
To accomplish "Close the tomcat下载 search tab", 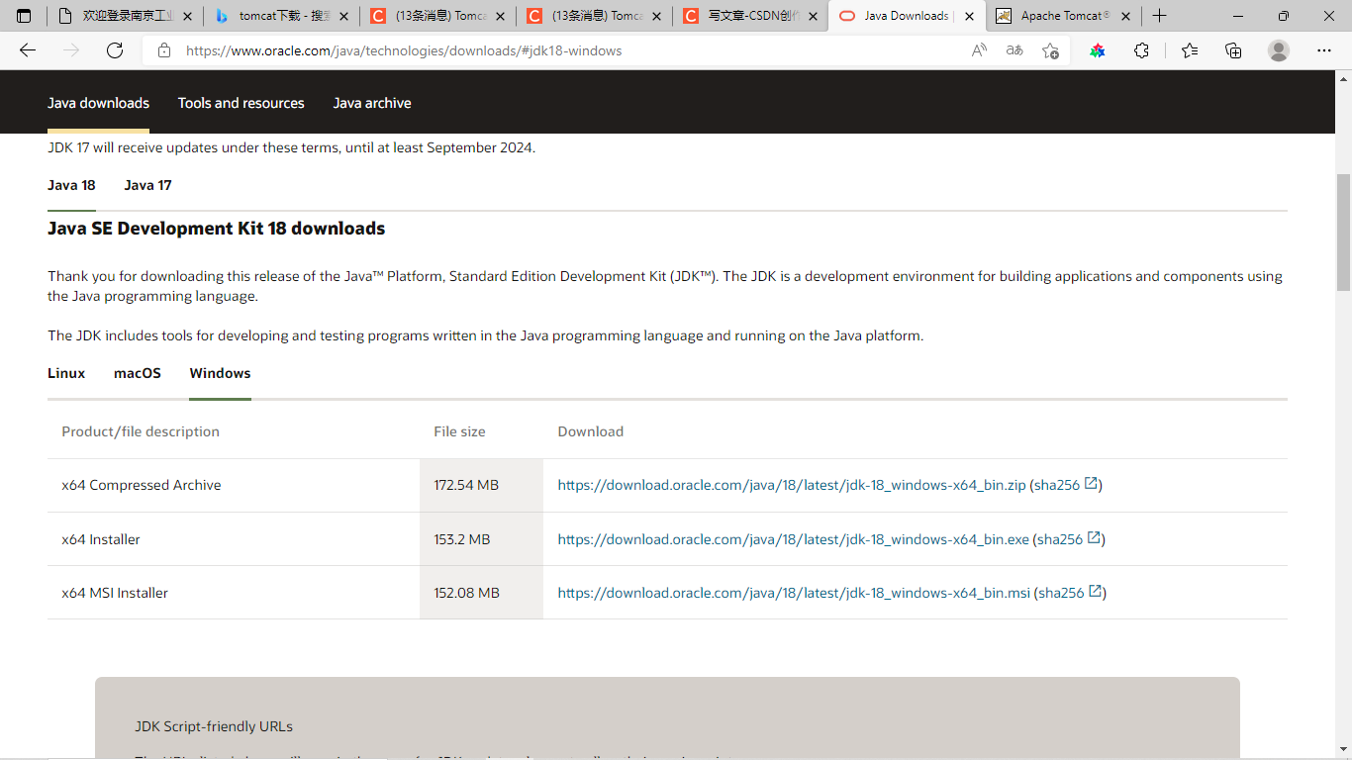I will click(344, 16).
